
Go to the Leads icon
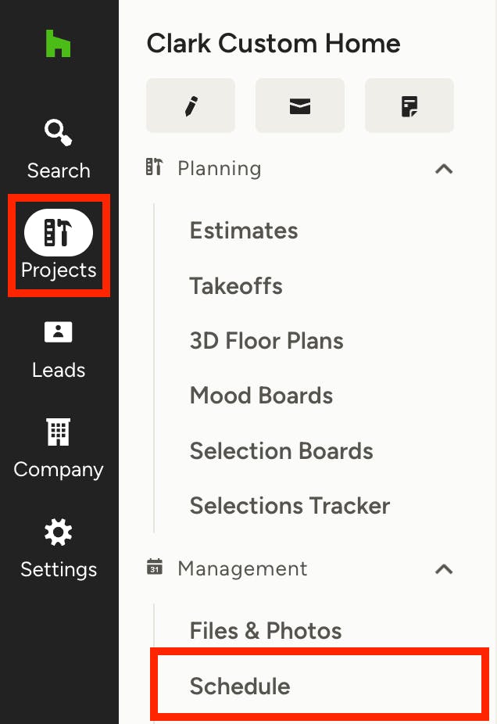pos(59,333)
